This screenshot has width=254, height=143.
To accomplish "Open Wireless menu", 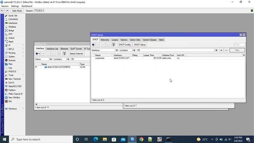I will (12, 27).
